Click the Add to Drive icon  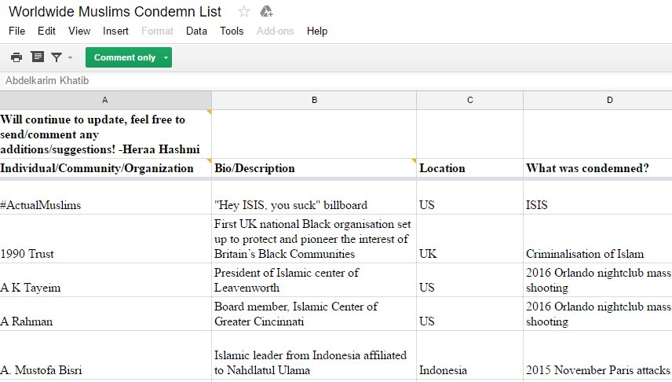(266, 12)
